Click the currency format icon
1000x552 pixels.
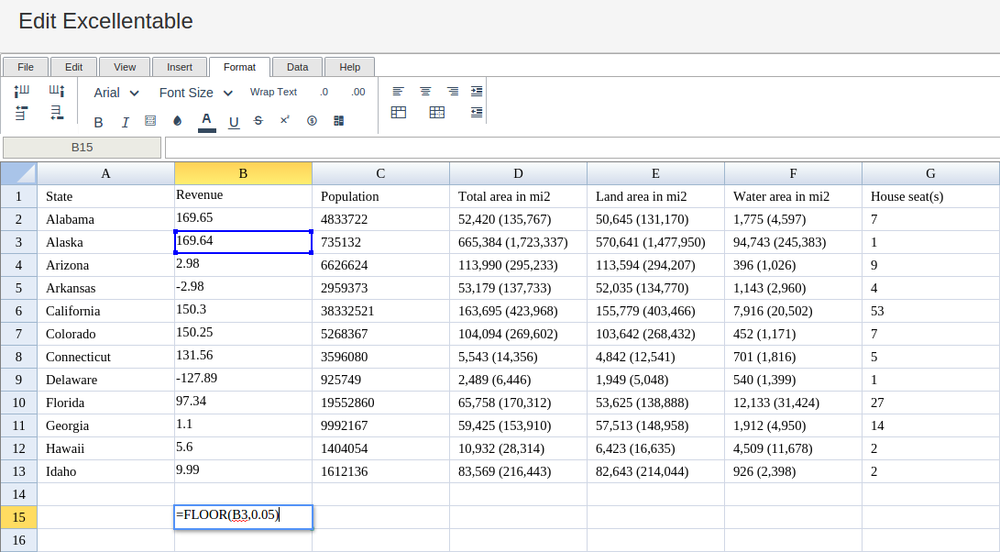click(312, 121)
